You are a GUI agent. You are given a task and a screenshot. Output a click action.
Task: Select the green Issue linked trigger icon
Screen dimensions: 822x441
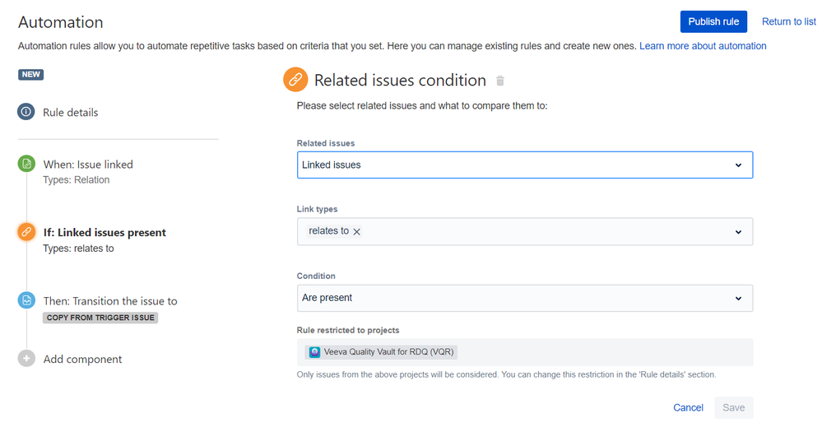tap(26, 165)
